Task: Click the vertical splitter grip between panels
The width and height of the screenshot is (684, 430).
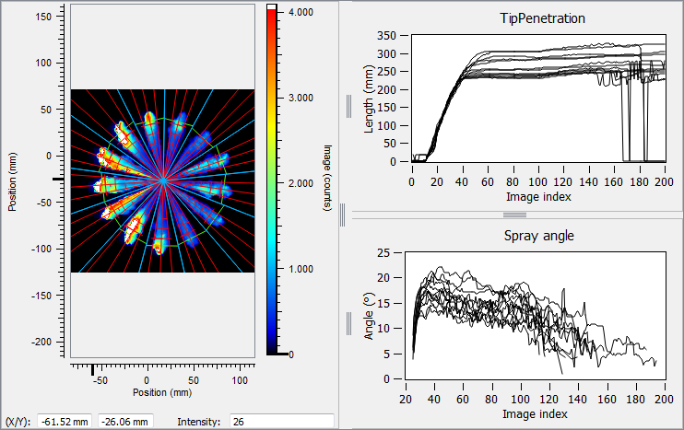Action: click(x=340, y=215)
